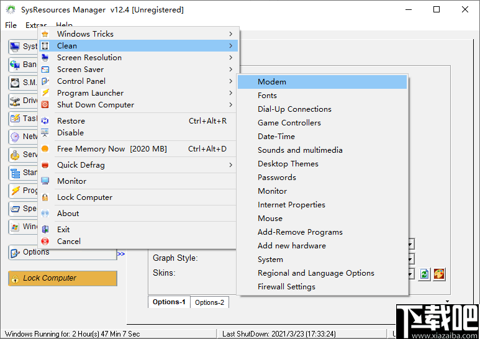Select Regional and Language Options entry
This screenshot has height=339, width=480.
click(322, 273)
